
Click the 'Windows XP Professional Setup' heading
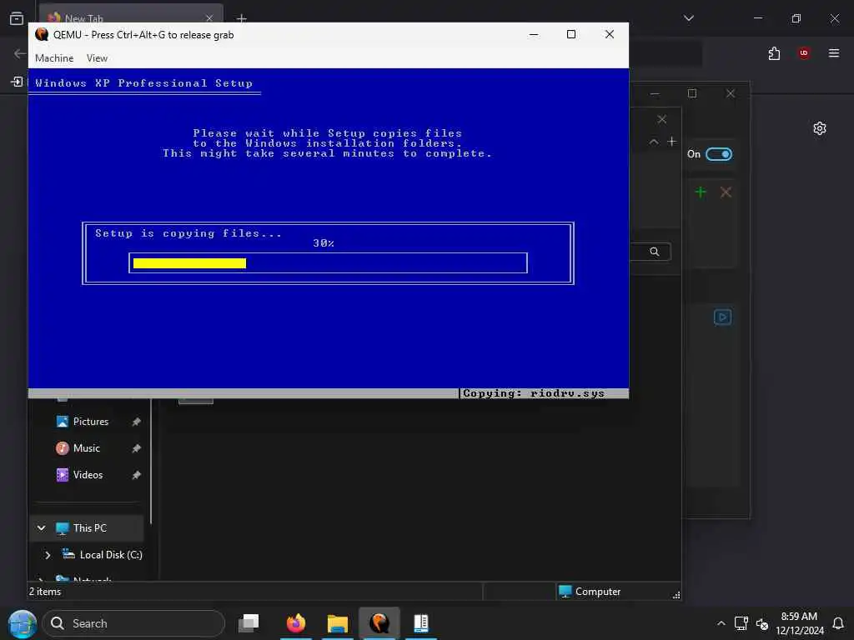[143, 83]
